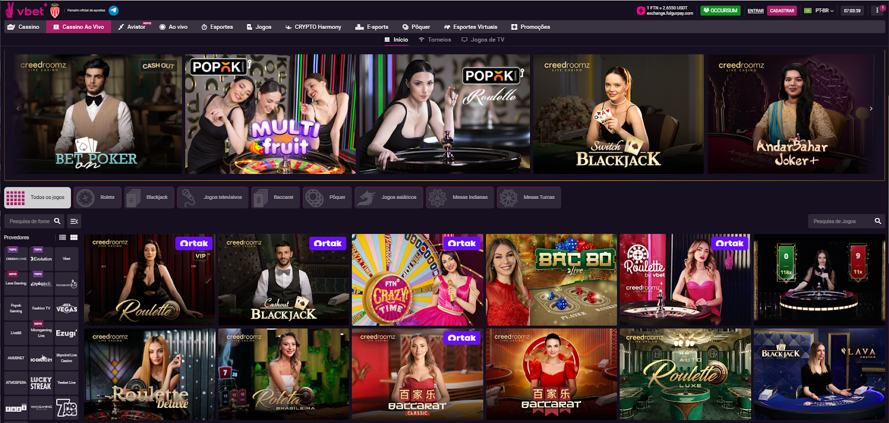Filter by Blackjack category
This screenshot has height=423, width=889.
click(x=149, y=197)
